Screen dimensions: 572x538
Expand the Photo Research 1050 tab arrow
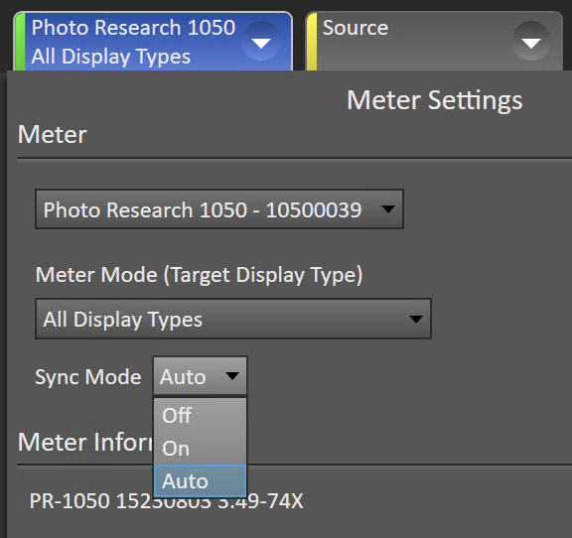[x=261, y=42]
